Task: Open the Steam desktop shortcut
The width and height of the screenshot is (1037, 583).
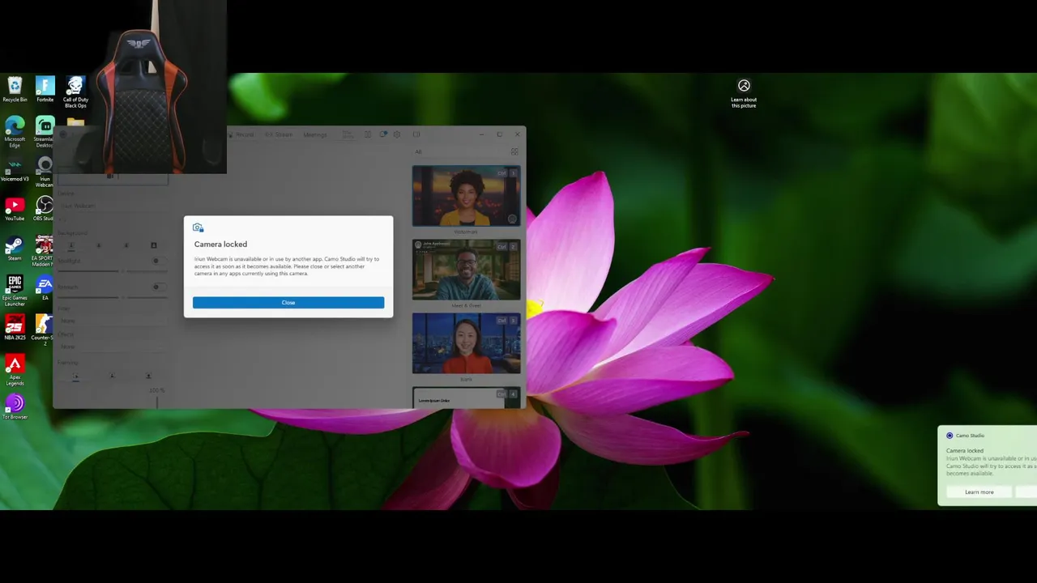Action: click(x=15, y=249)
